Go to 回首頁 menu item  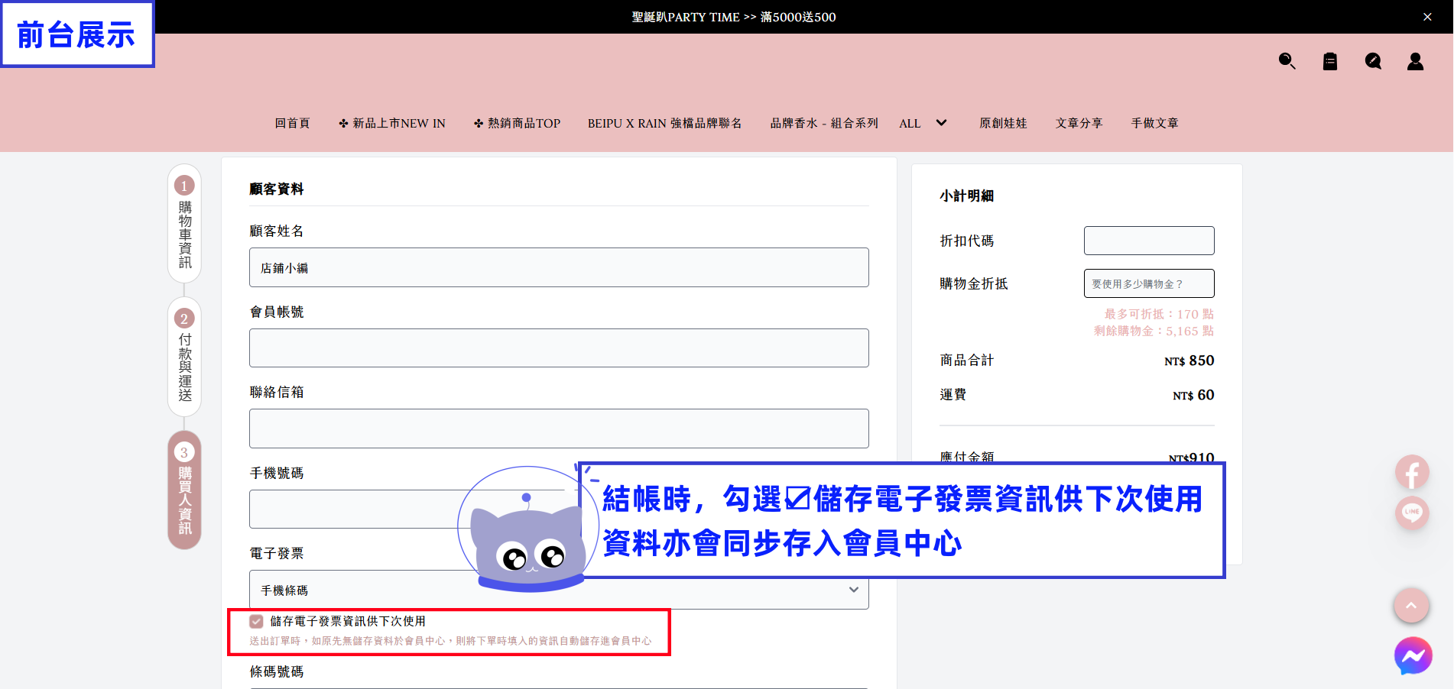tap(293, 123)
